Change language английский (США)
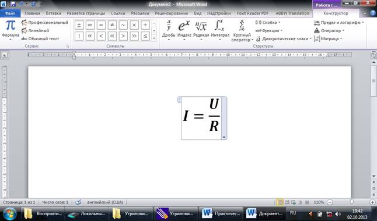Image resolution: width=377 pixels, height=221 pixels. click(x=105, y=202)
